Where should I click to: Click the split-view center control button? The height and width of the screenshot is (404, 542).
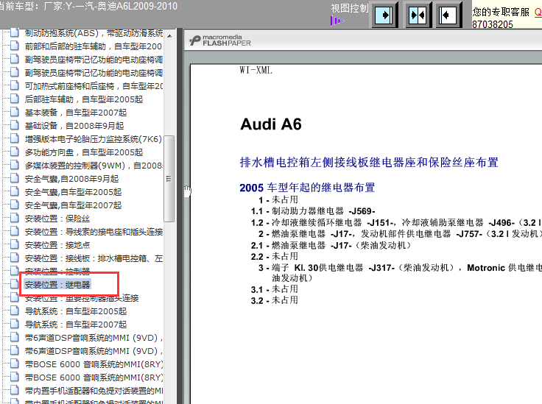[x=418, y=15]
